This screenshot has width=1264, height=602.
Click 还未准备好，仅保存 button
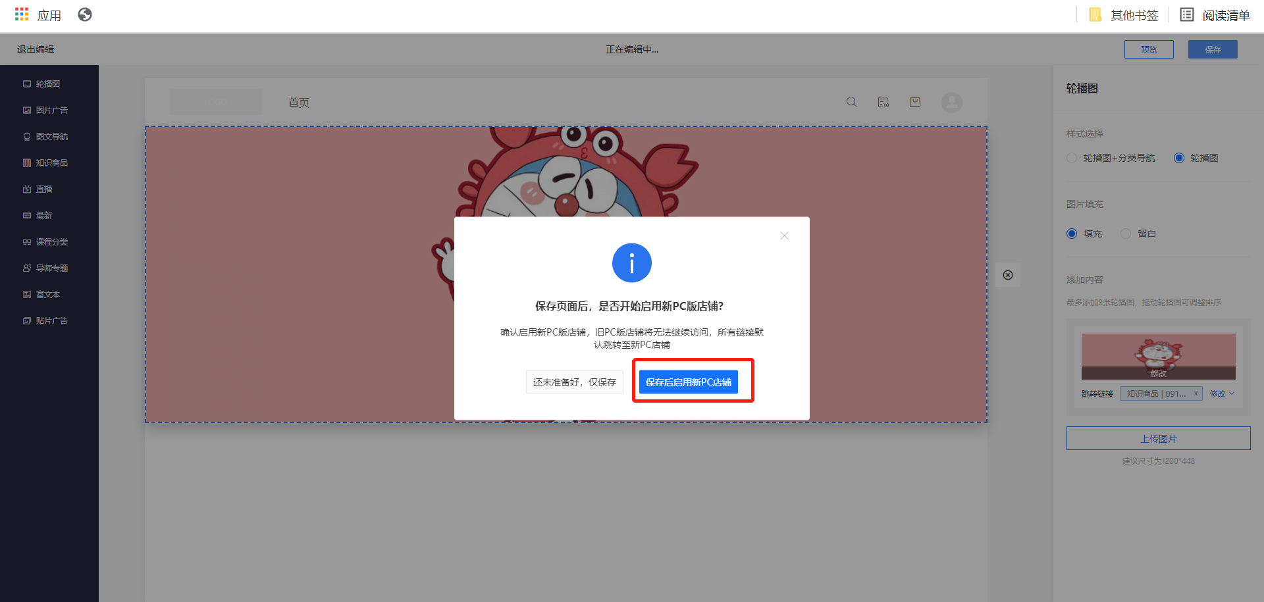[x=575, y=382]
